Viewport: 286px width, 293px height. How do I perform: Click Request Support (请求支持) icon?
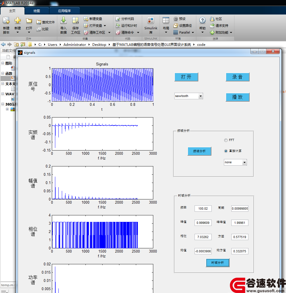(212, 26)
